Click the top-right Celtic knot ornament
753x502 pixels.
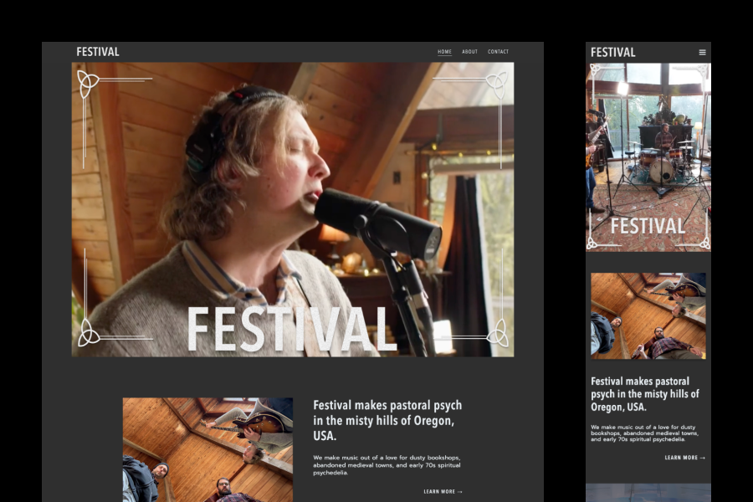coord(497,85)
